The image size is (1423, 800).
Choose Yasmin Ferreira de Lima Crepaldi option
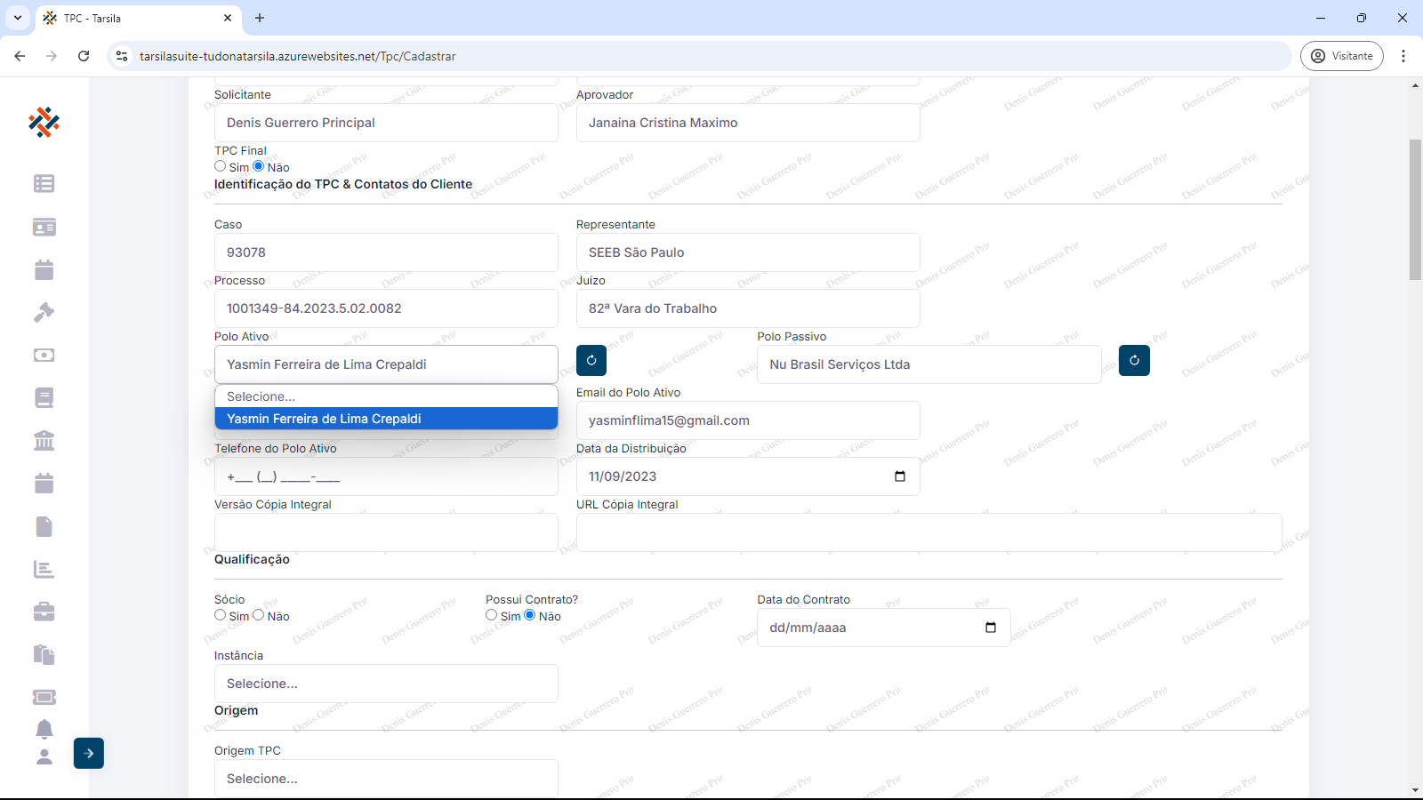[x=386, y=419]
